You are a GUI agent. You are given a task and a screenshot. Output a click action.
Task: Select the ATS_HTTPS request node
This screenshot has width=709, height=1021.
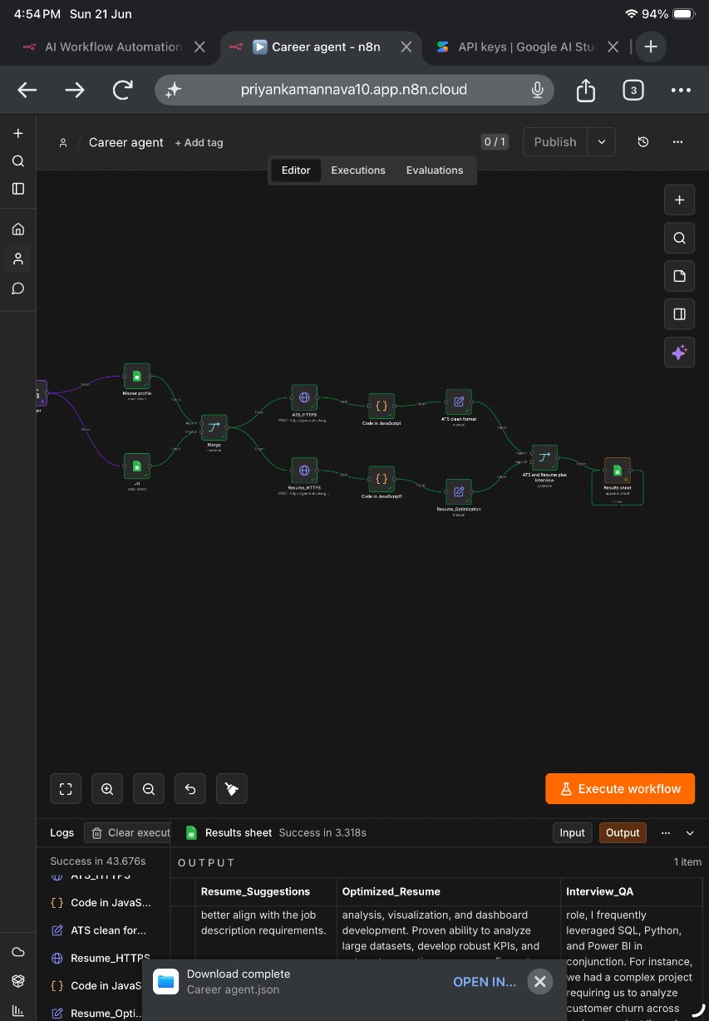pyautogui.click(x=304, y=398)
